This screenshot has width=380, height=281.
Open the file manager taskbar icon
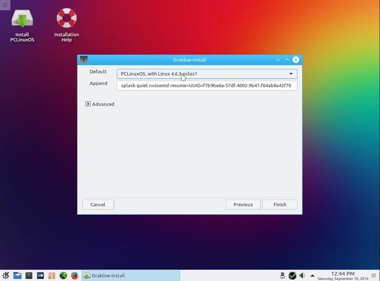coord(52,276)
